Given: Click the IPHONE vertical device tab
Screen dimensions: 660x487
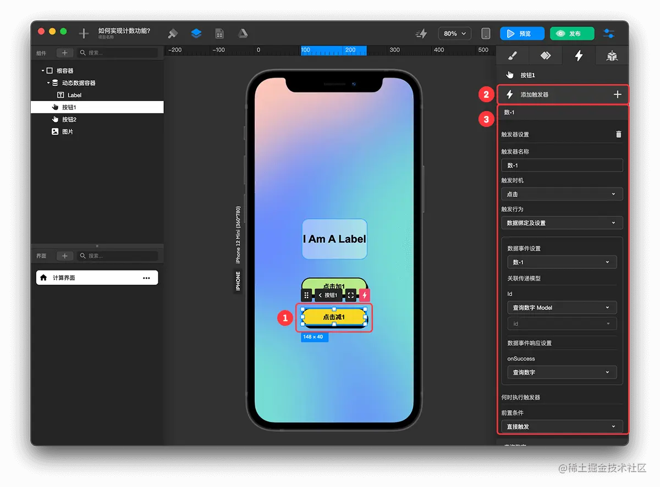Looking at the screenshot, I should click(238, 281).
